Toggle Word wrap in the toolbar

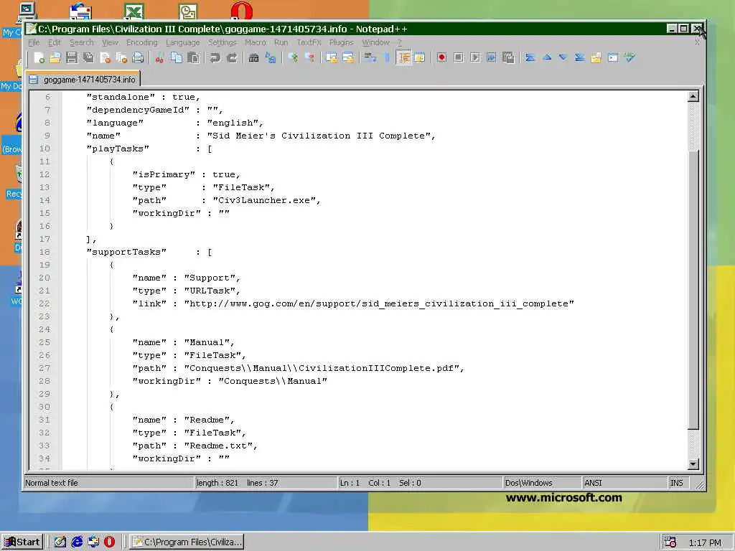(370, 57)
